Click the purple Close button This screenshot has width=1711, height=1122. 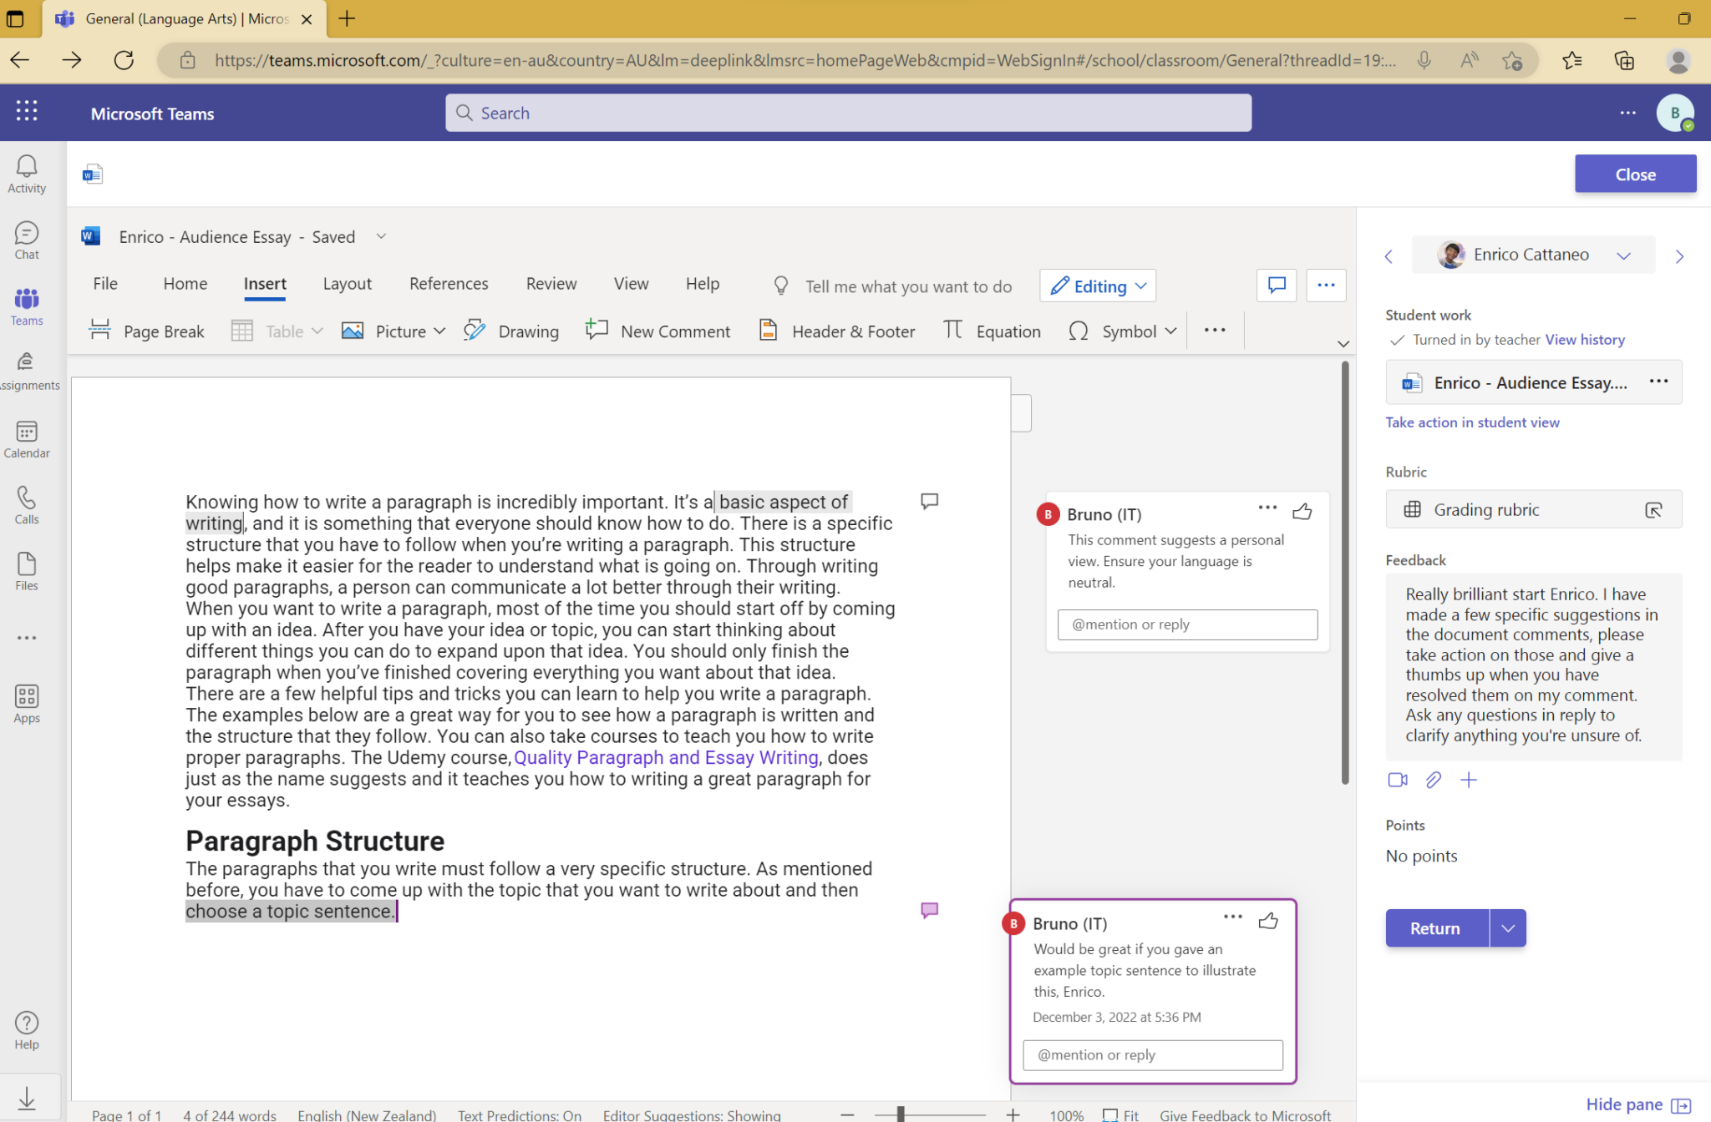pyautogui.click(x=1634, y=174)
